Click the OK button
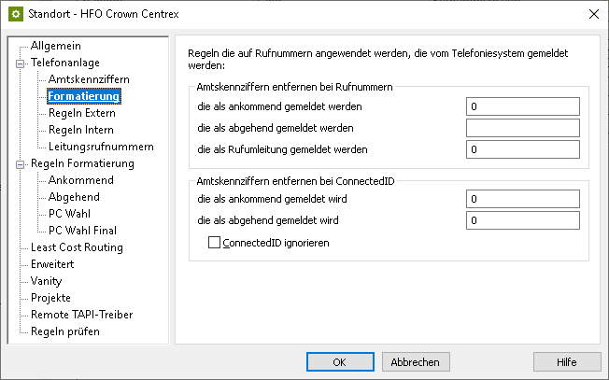609x380 pixels. coord(340,361)
